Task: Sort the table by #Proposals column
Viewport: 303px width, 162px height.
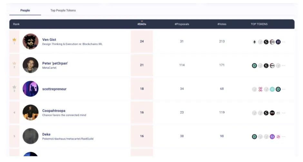Action: (x=182, y=24)
